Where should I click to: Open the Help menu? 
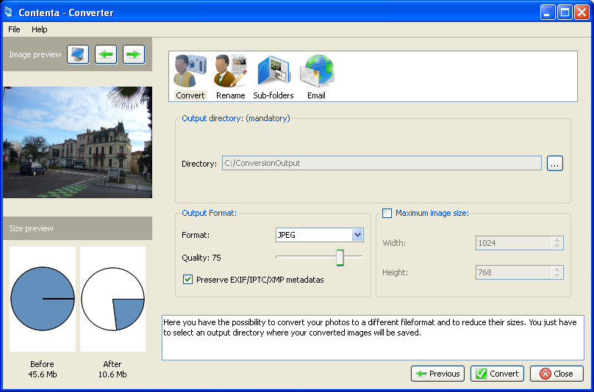pos(40,29)
